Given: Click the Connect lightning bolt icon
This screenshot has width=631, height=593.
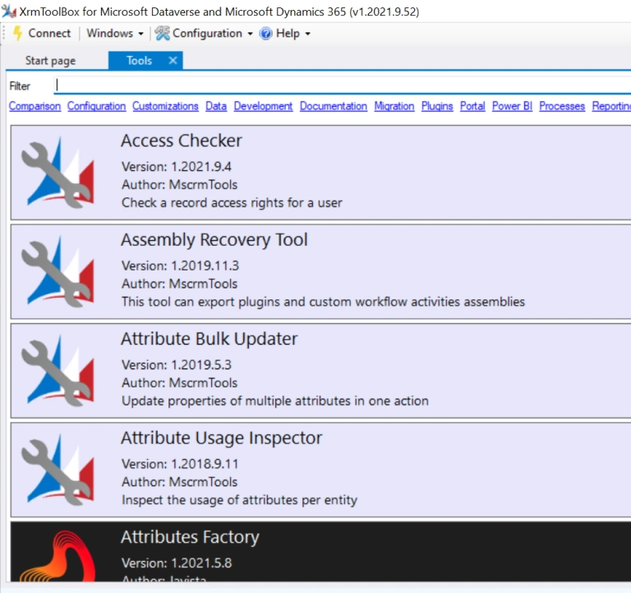Looking at the screenshot, I should tap(18, 33).
